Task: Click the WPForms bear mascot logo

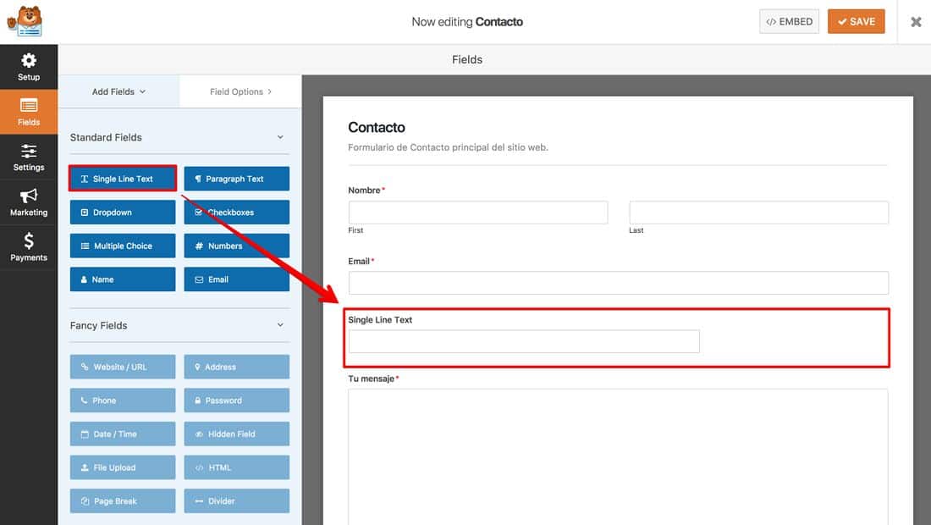Action: point(24,22)
